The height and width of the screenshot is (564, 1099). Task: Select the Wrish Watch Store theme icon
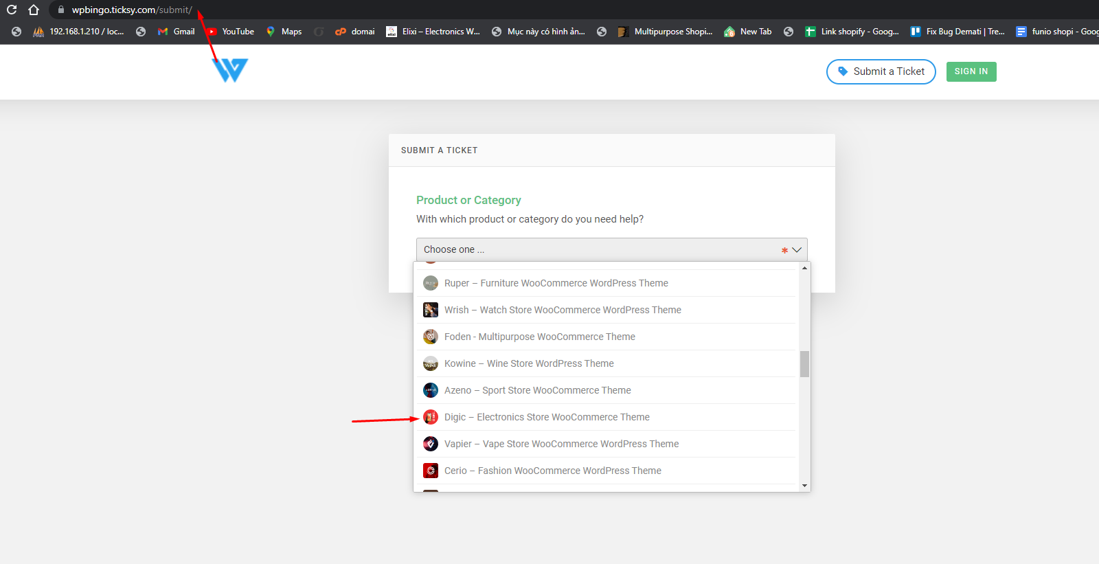(431, 310)
